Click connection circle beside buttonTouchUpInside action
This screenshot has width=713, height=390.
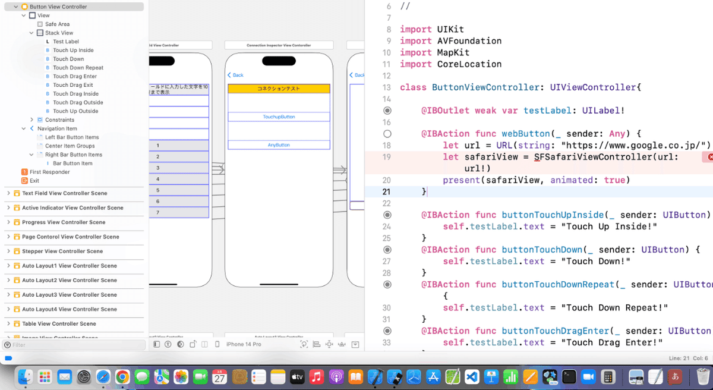tap(387, 215)
